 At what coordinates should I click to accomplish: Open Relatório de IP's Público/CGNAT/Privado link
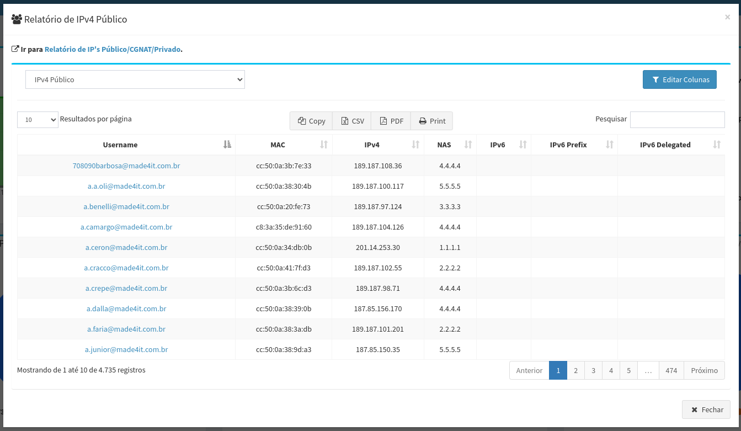coord(113,49)
